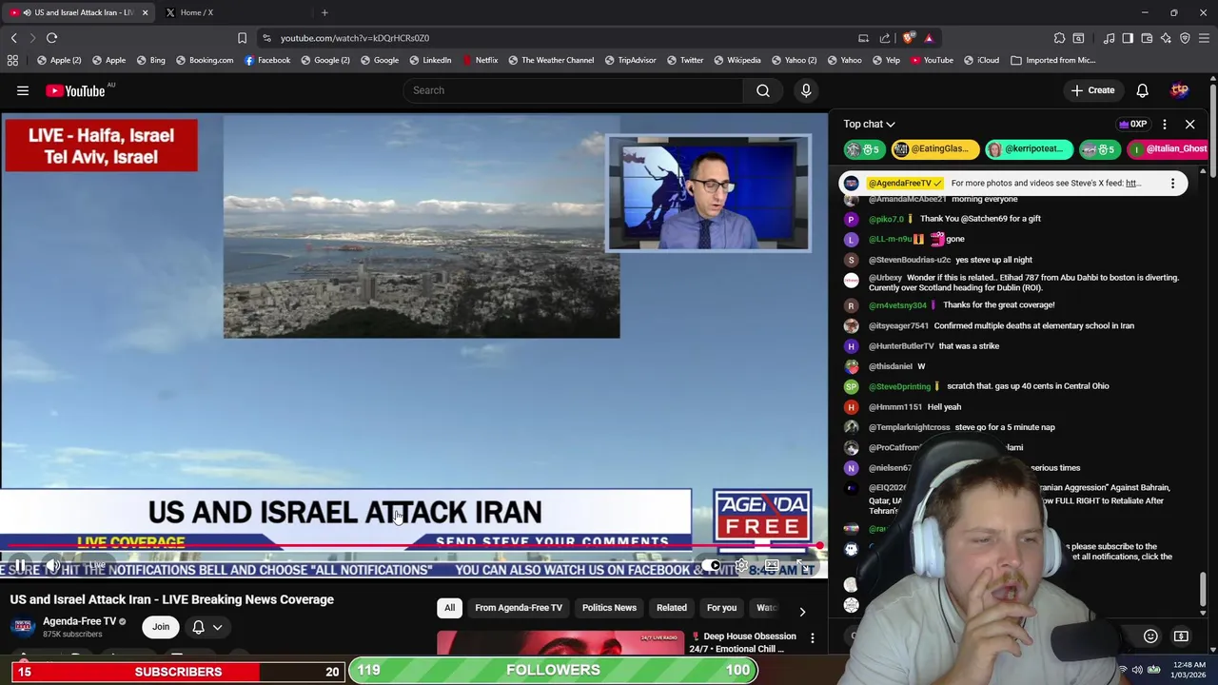Screen dimensions: 1218x685
Task: Open Deep House Obsession video thumbnail
Action: point(560,642)
